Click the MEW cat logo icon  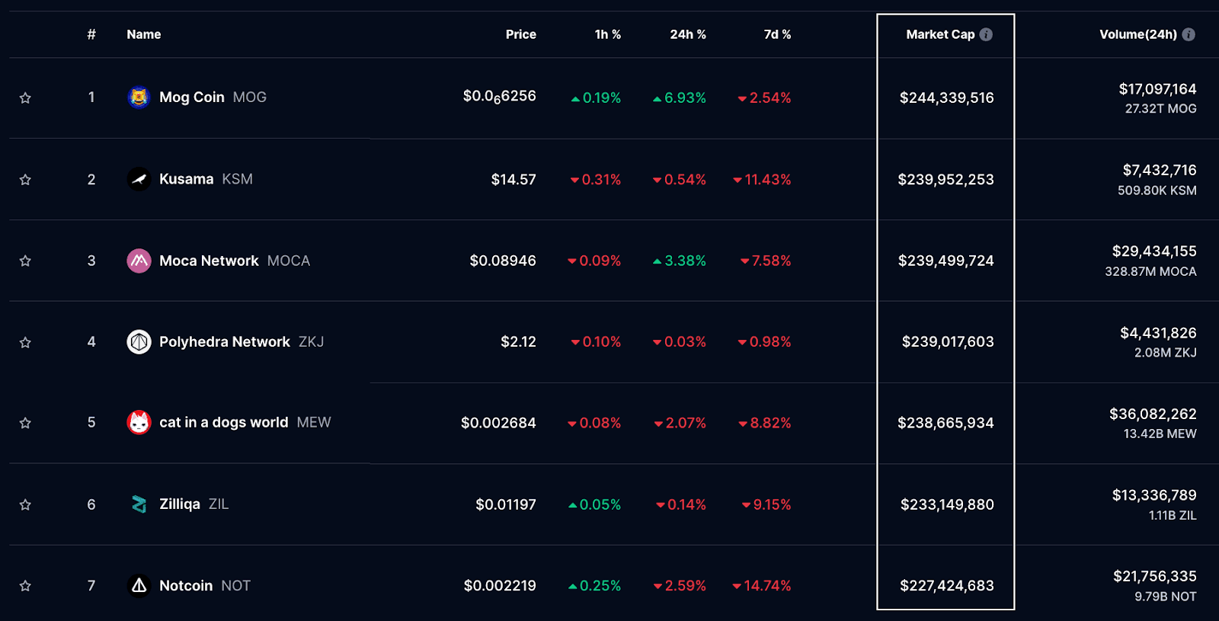[139, 422]
